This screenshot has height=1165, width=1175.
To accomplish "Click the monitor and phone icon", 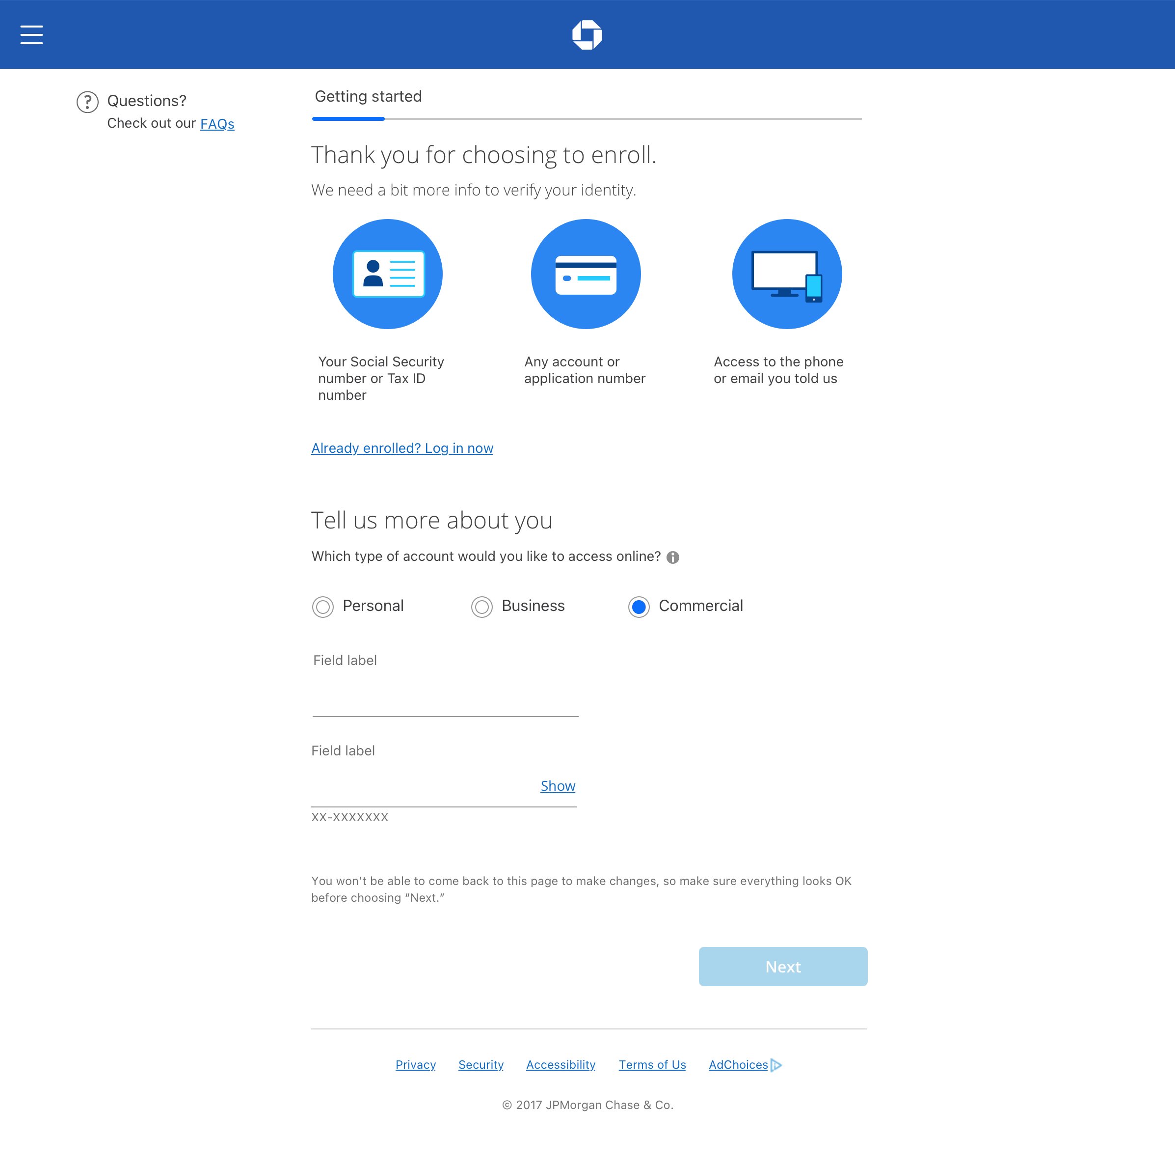I will [x=786, y=274].
